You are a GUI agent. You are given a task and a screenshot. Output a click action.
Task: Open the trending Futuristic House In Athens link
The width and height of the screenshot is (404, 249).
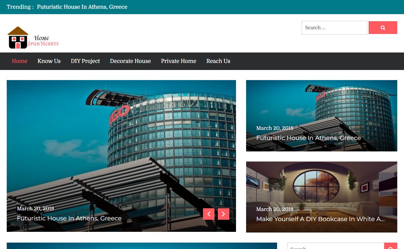(82, 7)
